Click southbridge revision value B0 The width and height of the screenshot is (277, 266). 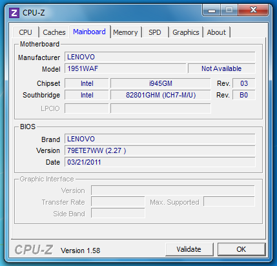coord(244,95)
